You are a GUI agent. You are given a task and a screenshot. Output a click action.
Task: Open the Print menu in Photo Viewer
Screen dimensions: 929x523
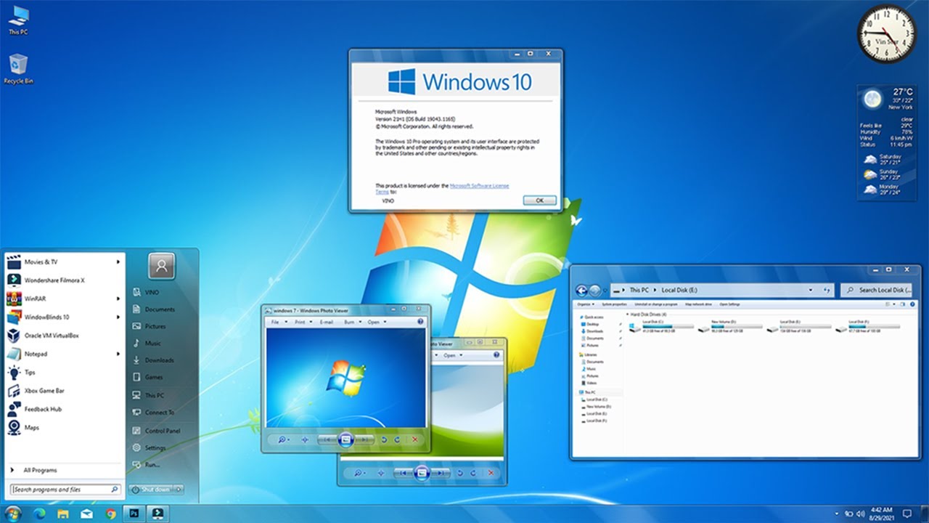coord(303,322)
